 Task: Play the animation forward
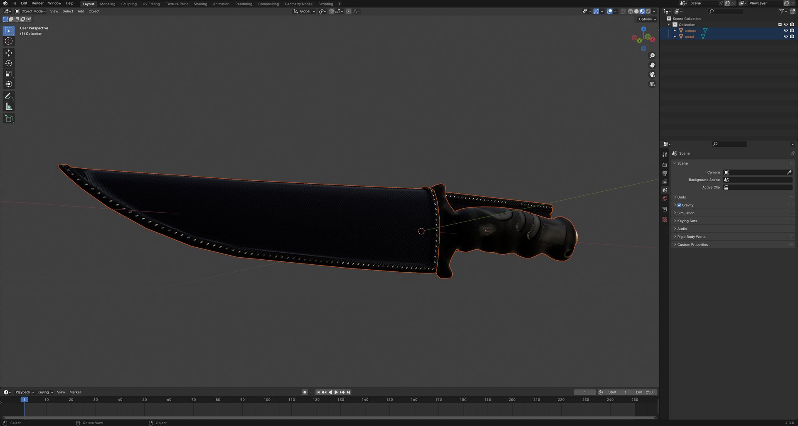336,392
